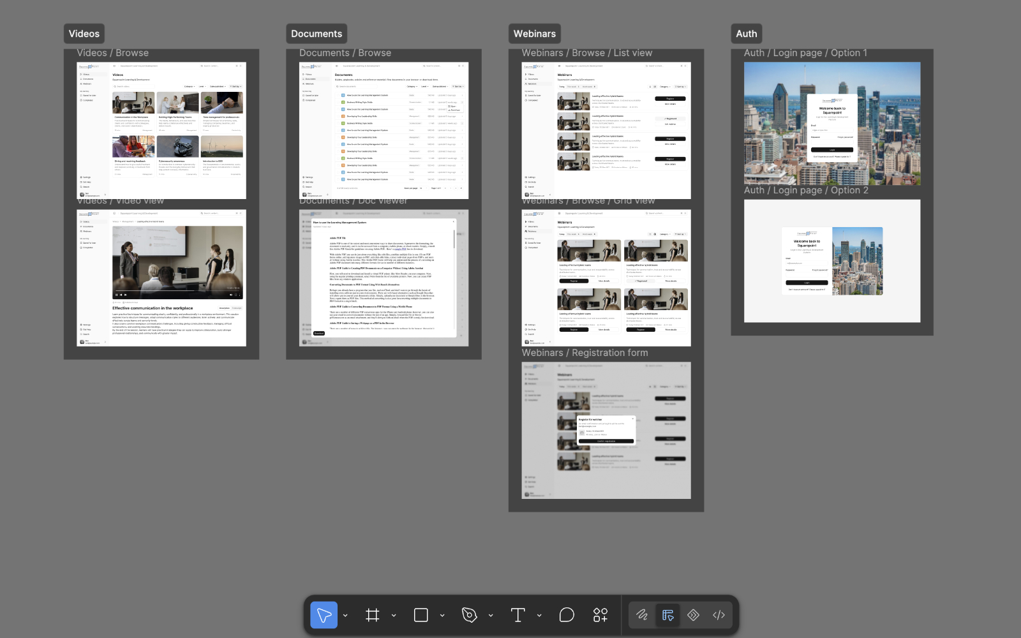
Task: Select the Videos section label
Action: point(84,34)
